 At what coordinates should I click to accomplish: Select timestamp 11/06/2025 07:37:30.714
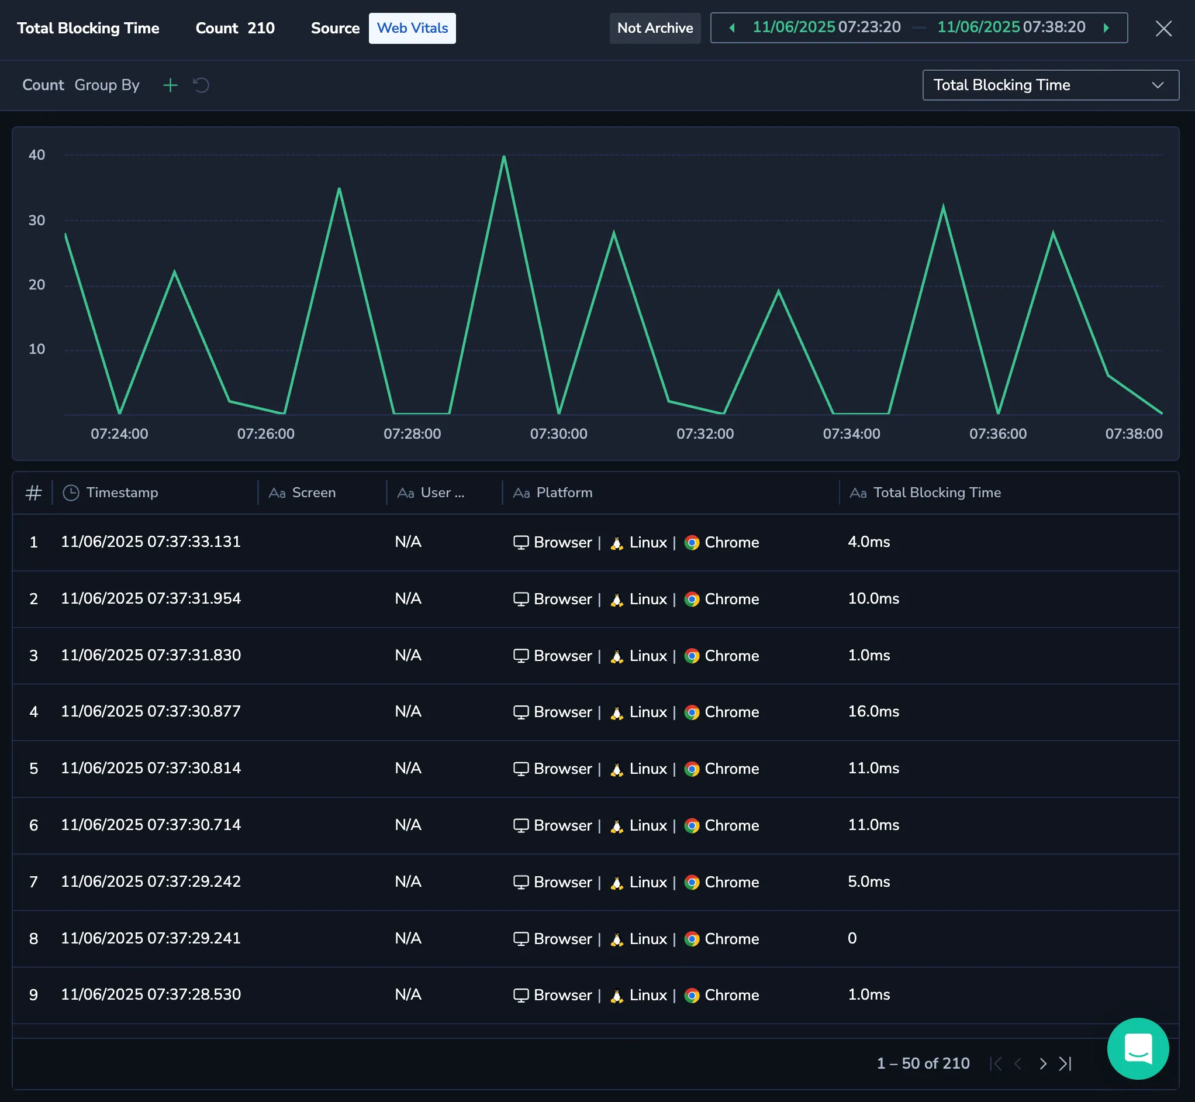(151, 825)
